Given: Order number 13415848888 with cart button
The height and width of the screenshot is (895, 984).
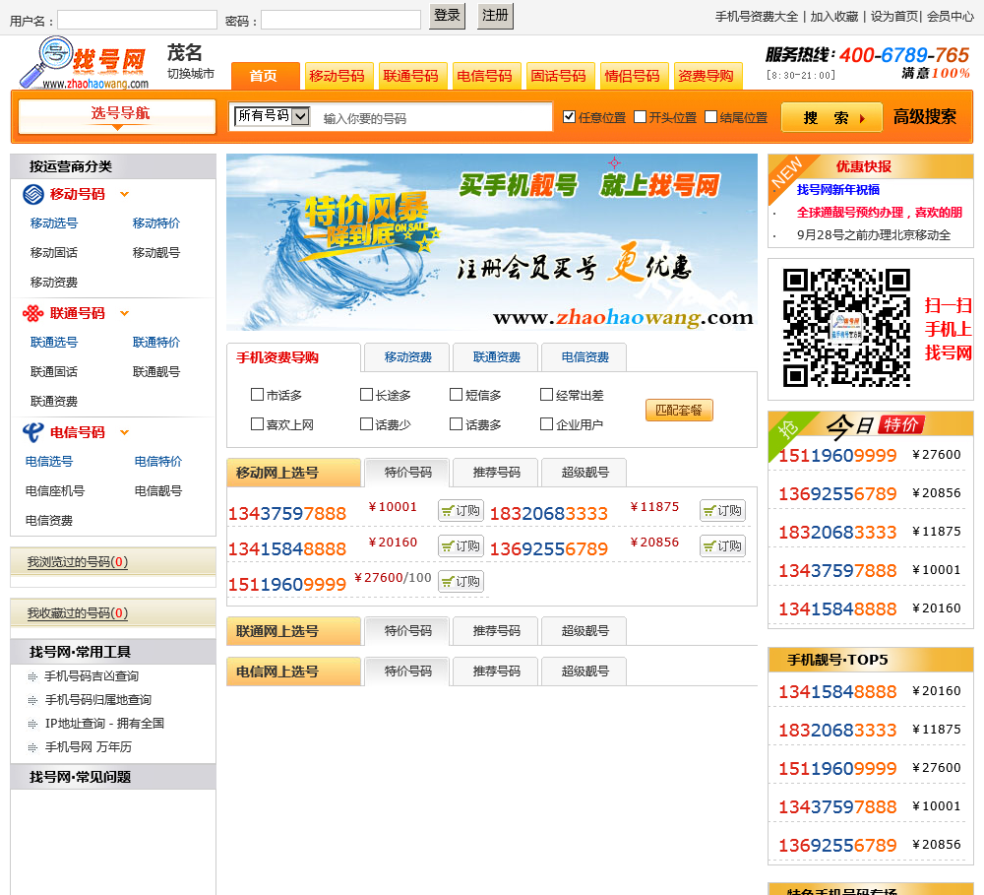Looking at the screenshot, I should pos(461,545).
